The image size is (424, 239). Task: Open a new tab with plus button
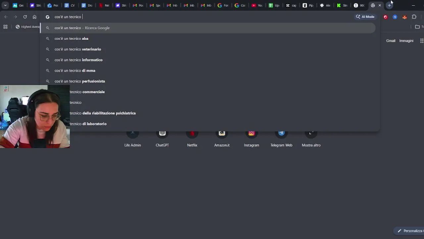pos(390,5)
